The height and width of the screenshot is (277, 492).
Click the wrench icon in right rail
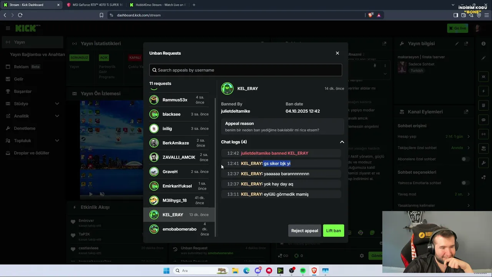484,163
